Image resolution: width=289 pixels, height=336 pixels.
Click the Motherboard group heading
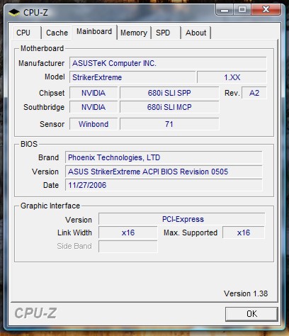42,48
